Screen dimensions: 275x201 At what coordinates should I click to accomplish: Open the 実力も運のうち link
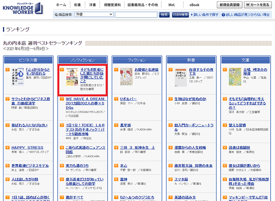point(77,165)
